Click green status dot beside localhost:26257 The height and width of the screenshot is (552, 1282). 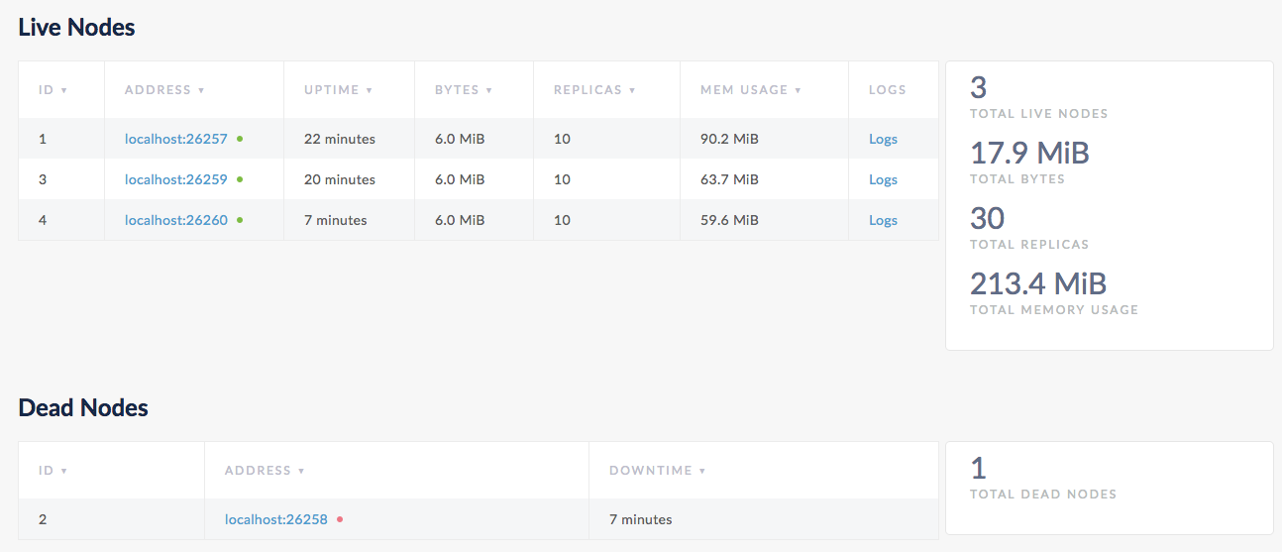tap(240, 139)
